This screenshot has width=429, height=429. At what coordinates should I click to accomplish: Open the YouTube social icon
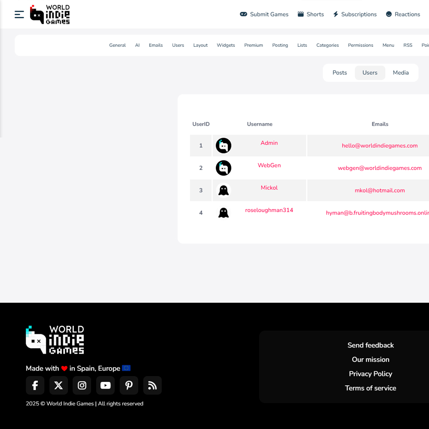coord(106,385)
